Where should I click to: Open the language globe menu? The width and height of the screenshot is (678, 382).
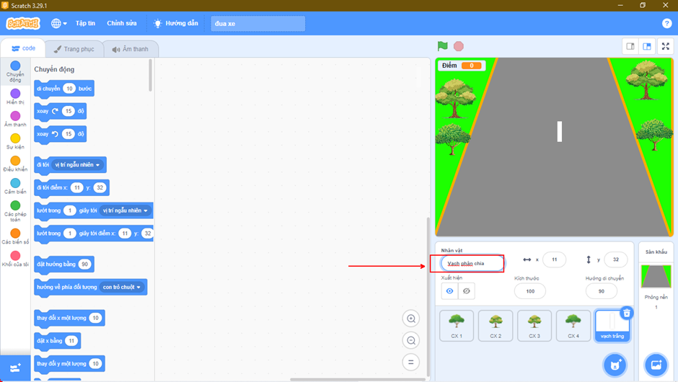(59, 23)
